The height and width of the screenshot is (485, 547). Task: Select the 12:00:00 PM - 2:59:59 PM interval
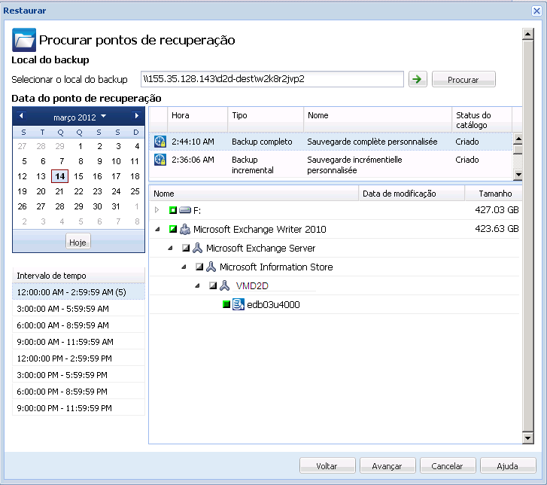tap(66, 358)
